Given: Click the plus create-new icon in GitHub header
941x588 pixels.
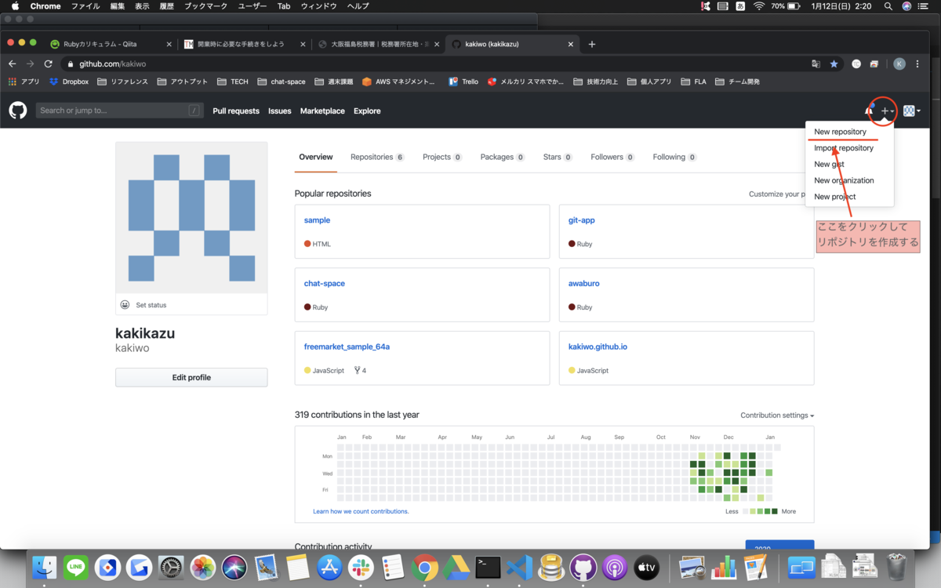Looking at the screenshot, I should pyautogui.click(x=887, y=111).
